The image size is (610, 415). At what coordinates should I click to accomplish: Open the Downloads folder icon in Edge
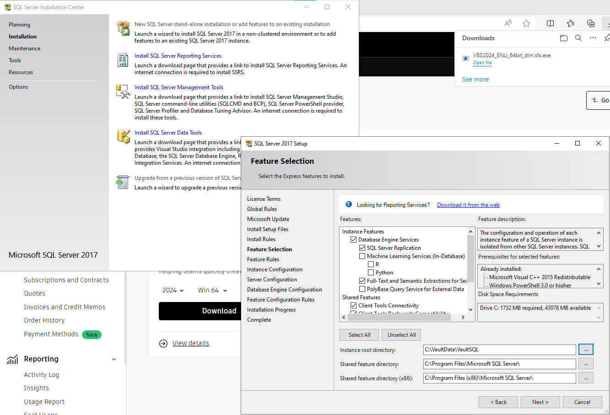[563, 38]
